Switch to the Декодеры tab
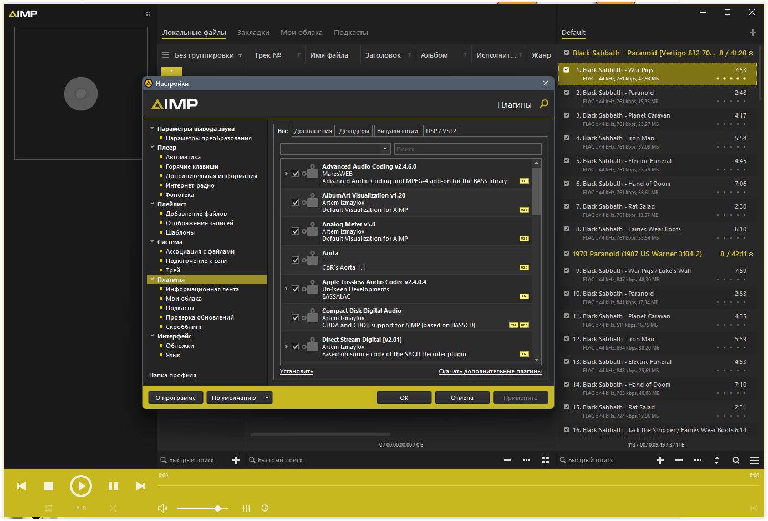Screen dimensions: 768x521 point(354,131)
